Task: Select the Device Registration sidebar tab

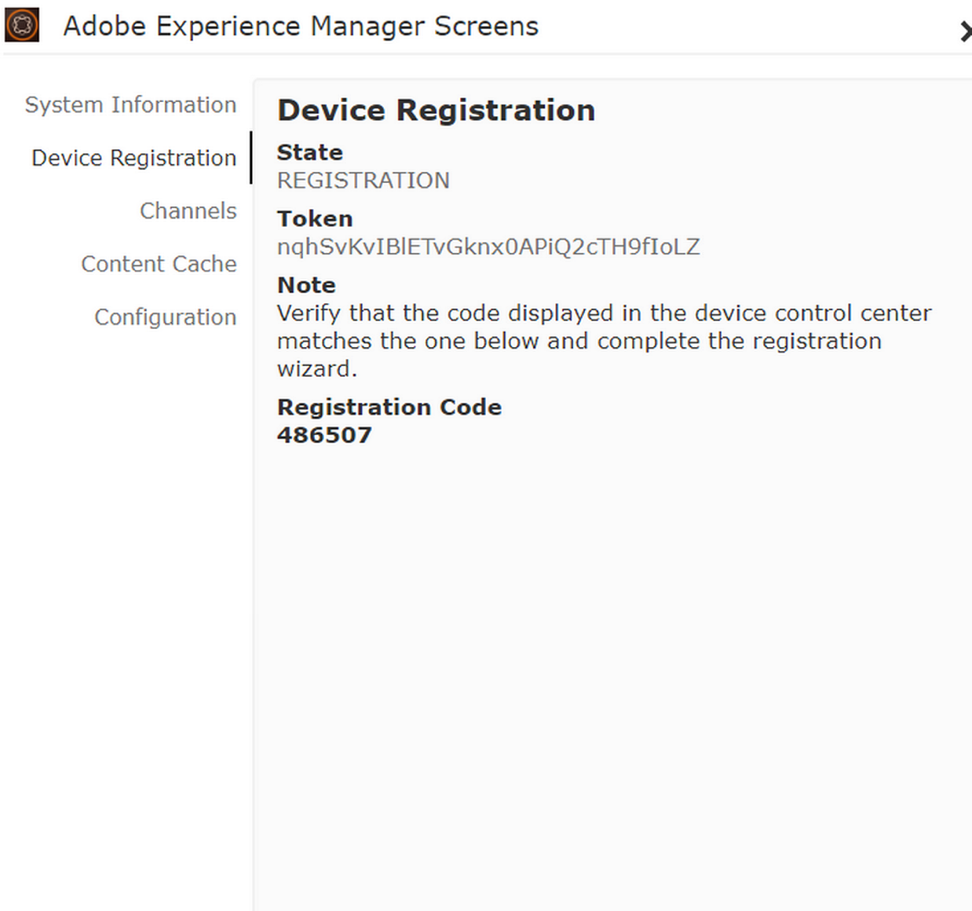Action: [133, 158]
